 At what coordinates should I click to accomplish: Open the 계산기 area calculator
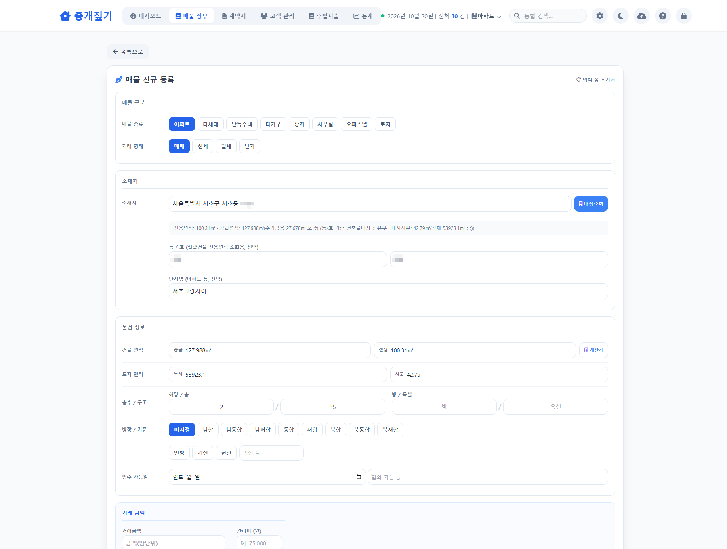(594, 350)
